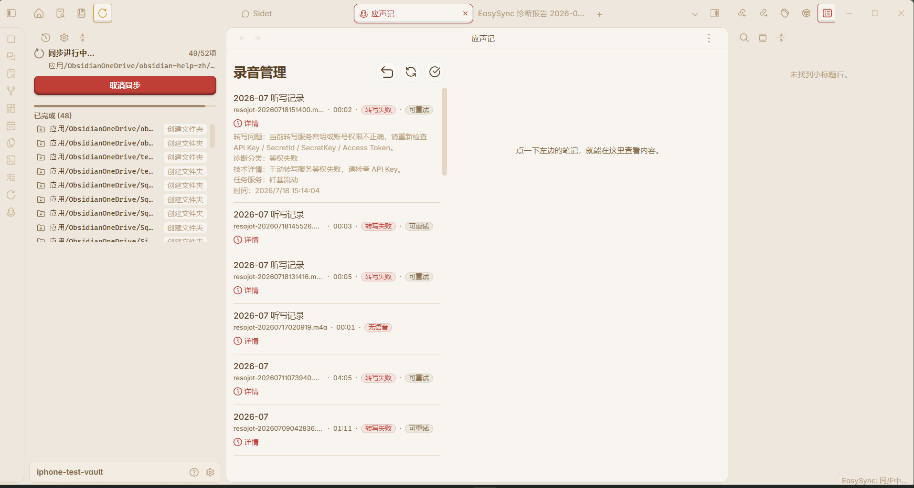Navigate forward in 应声记 view
This screenshot has height=488, width=914.
(257, 38)
